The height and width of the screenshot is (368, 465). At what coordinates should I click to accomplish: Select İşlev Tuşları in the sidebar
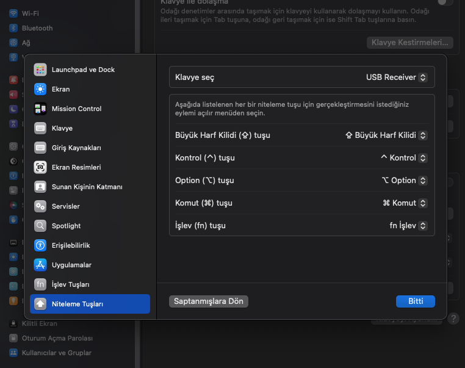[71, 284]
